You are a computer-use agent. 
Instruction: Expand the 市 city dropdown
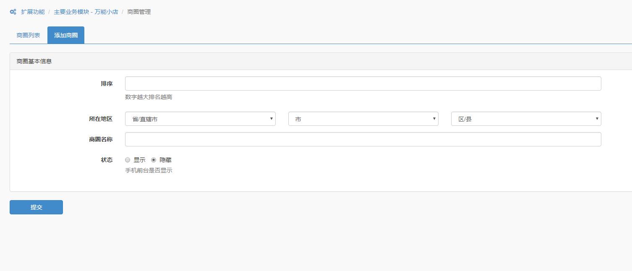(363, 119)
